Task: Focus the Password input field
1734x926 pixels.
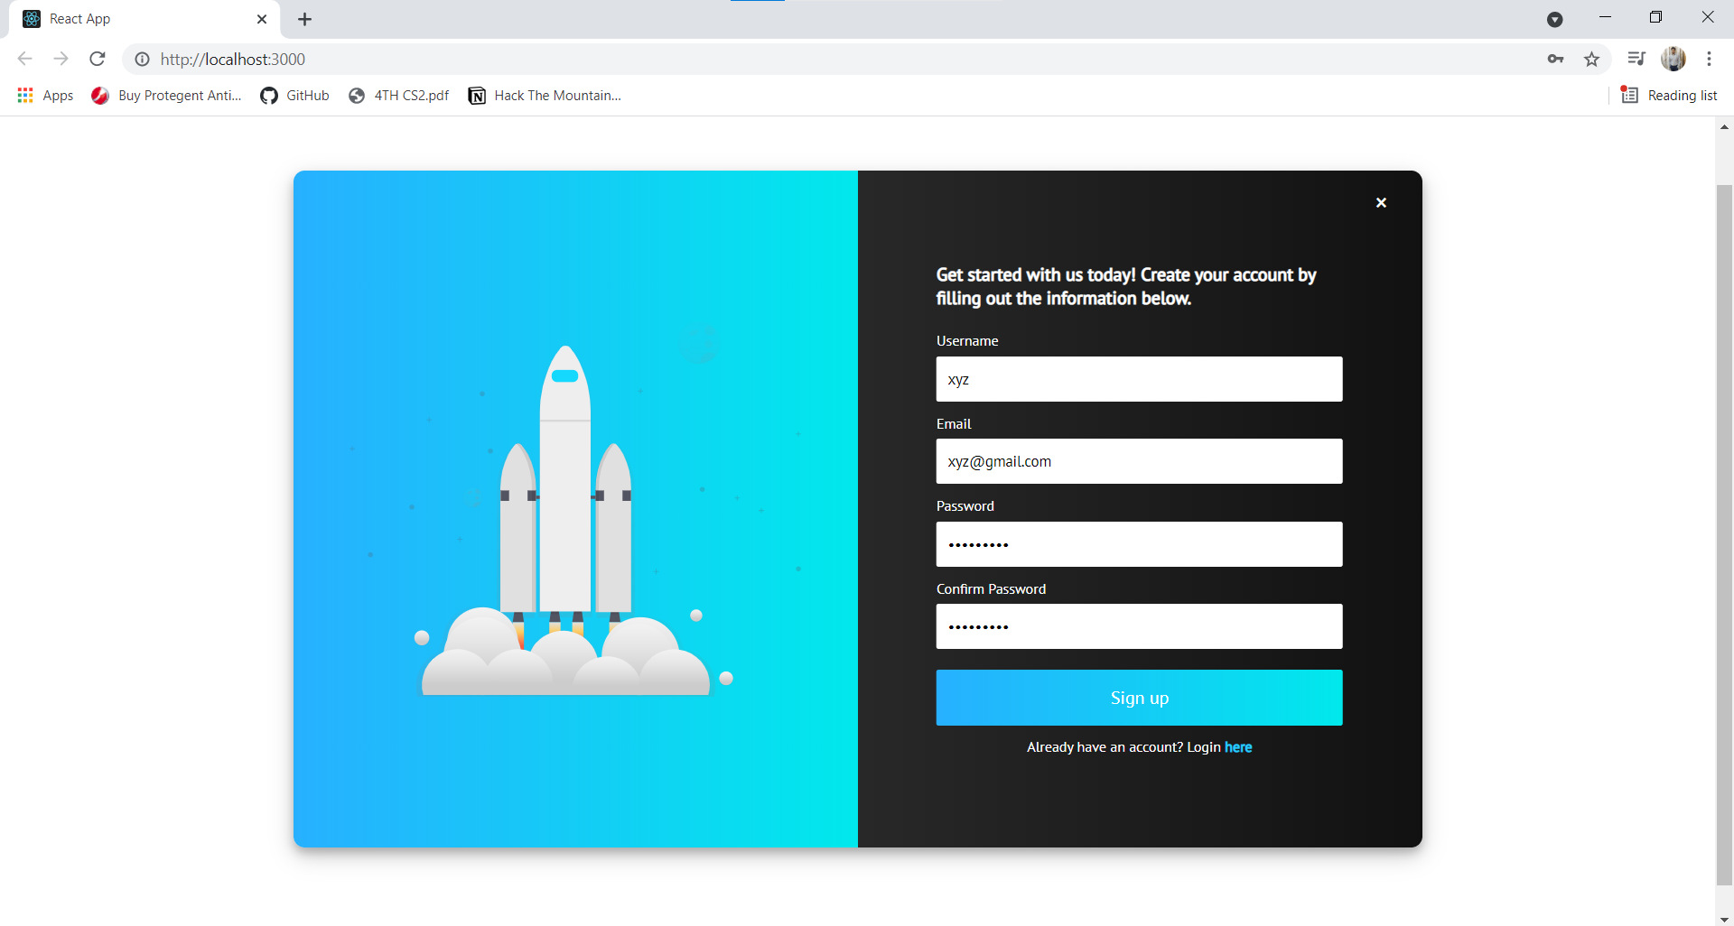Action: (1139, 544)
